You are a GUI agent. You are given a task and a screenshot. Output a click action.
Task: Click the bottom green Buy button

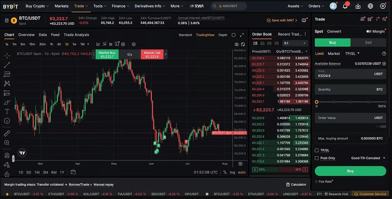(x=350, y=171)
